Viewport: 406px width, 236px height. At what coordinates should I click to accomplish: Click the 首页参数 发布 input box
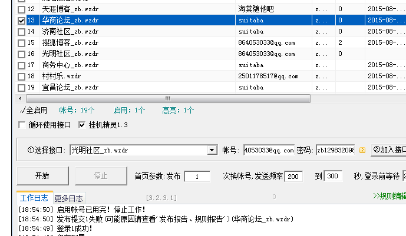[x=197, y=176]
